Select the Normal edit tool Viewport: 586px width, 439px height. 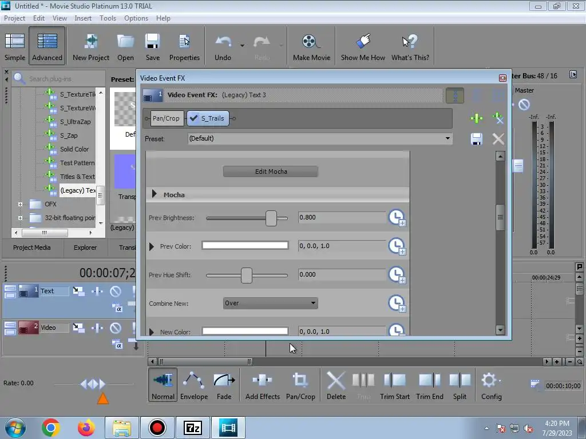coord(163,385)
